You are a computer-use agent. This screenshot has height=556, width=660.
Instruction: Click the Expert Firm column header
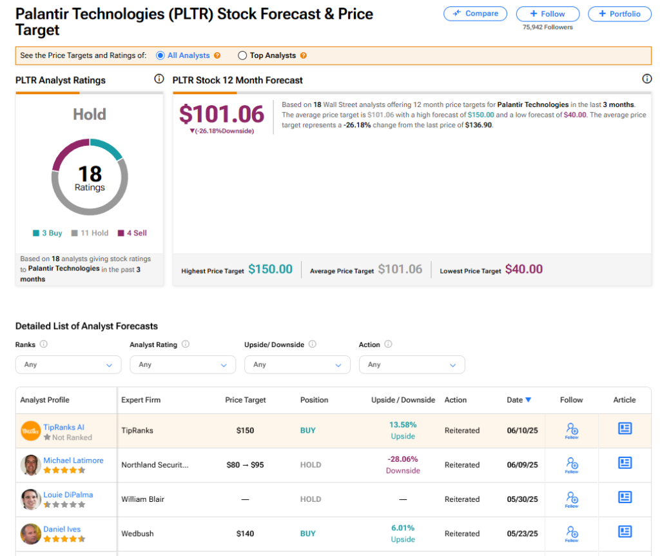point(141,400)
